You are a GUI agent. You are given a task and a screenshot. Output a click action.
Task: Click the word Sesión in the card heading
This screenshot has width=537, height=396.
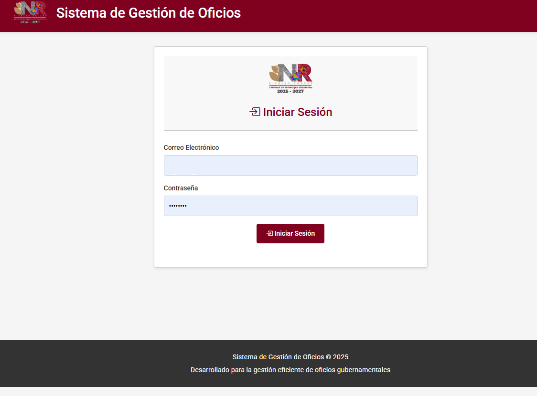pyautogui.click(x=314, y=112)
